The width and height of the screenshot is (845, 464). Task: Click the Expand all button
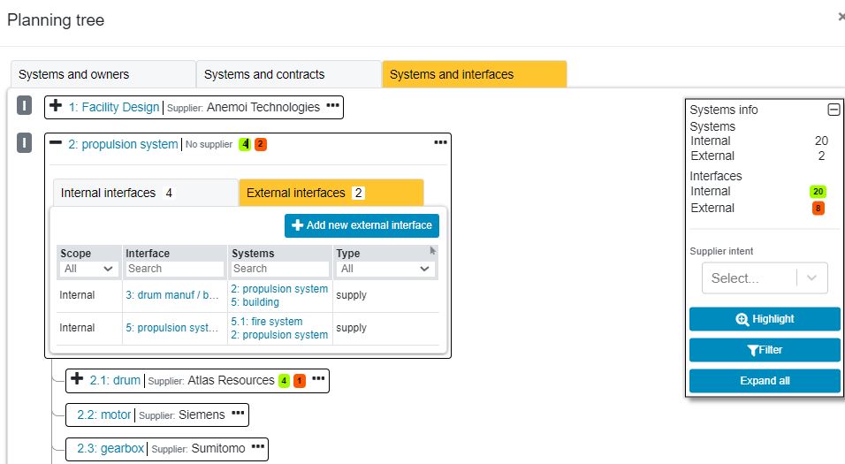(x=765, y=381)
